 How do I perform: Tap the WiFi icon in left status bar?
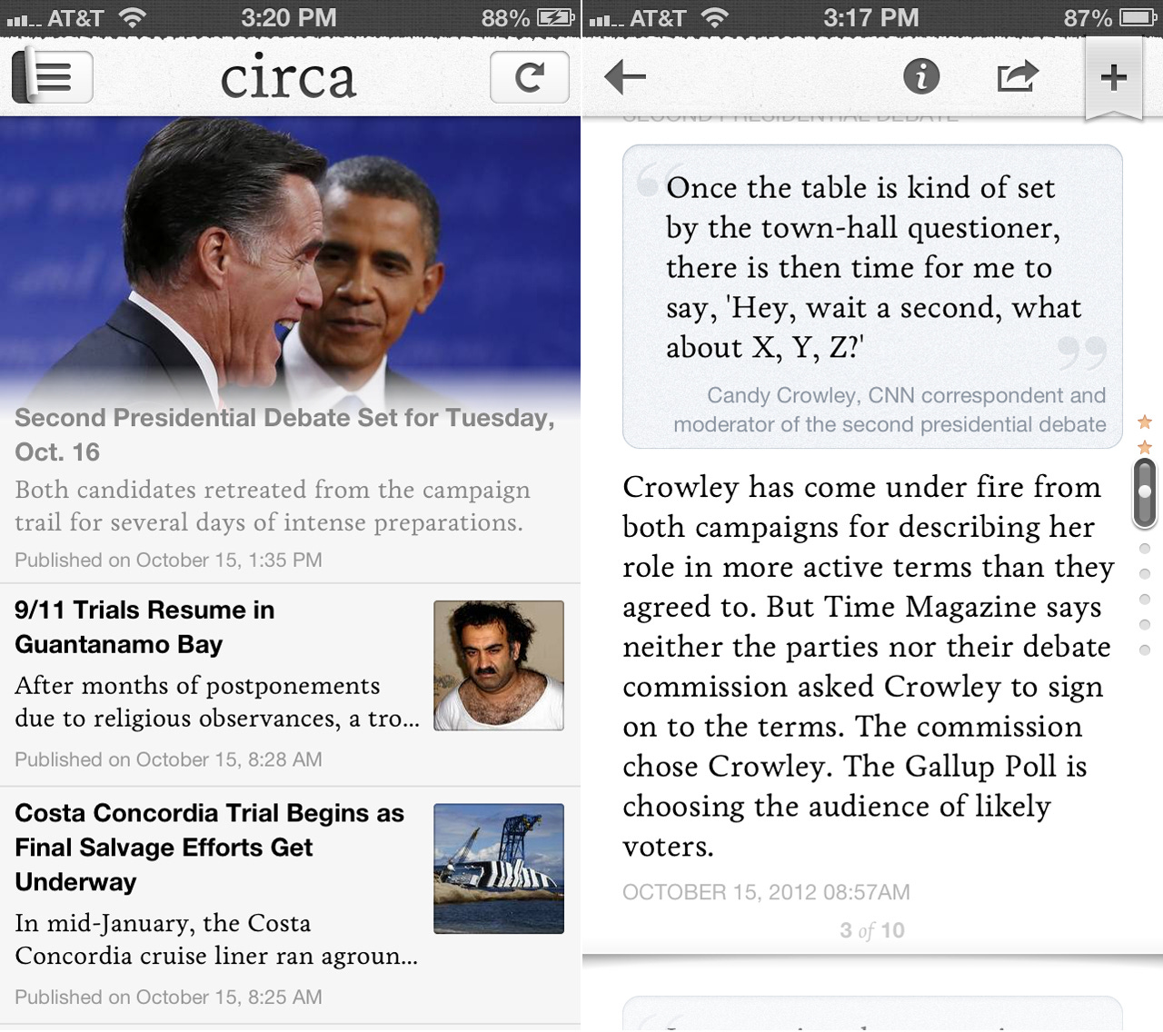pyautogui.click(x=133, y=18)
